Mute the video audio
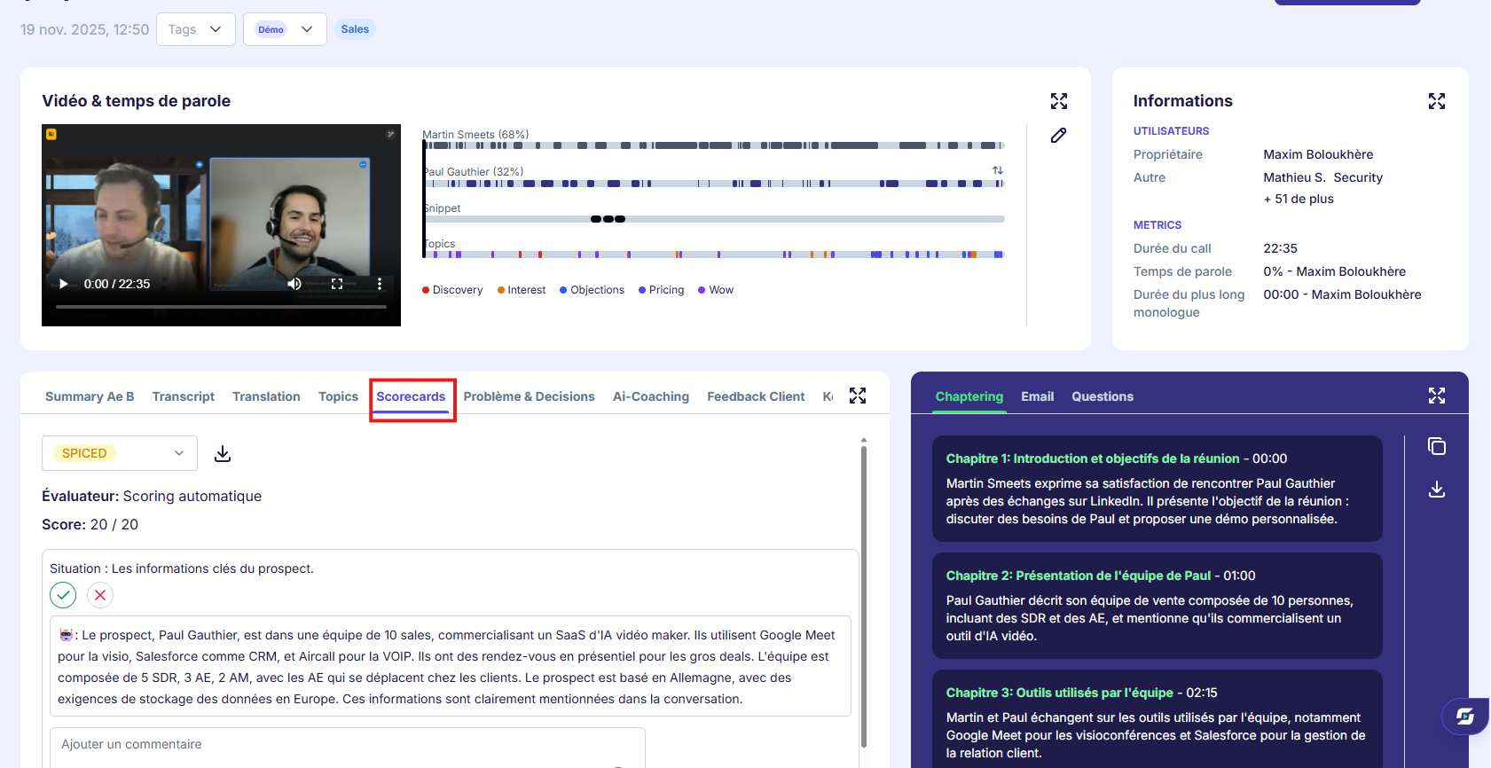Image resolution: width=1491 pixels, height=768 pixels. pos(294,284)
